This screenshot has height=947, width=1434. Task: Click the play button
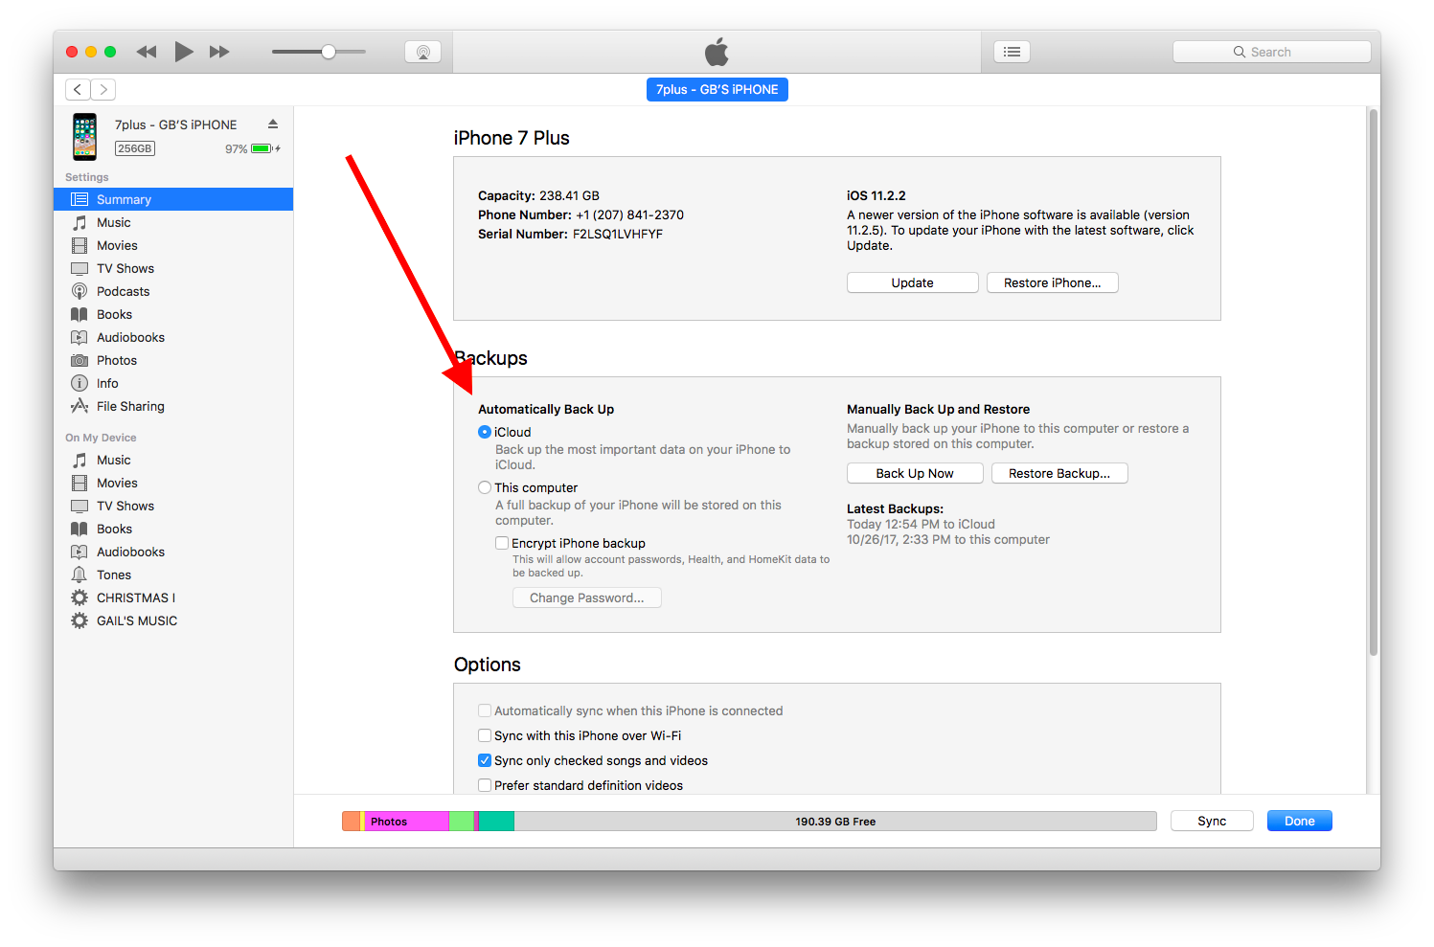[x=184, y=52]
